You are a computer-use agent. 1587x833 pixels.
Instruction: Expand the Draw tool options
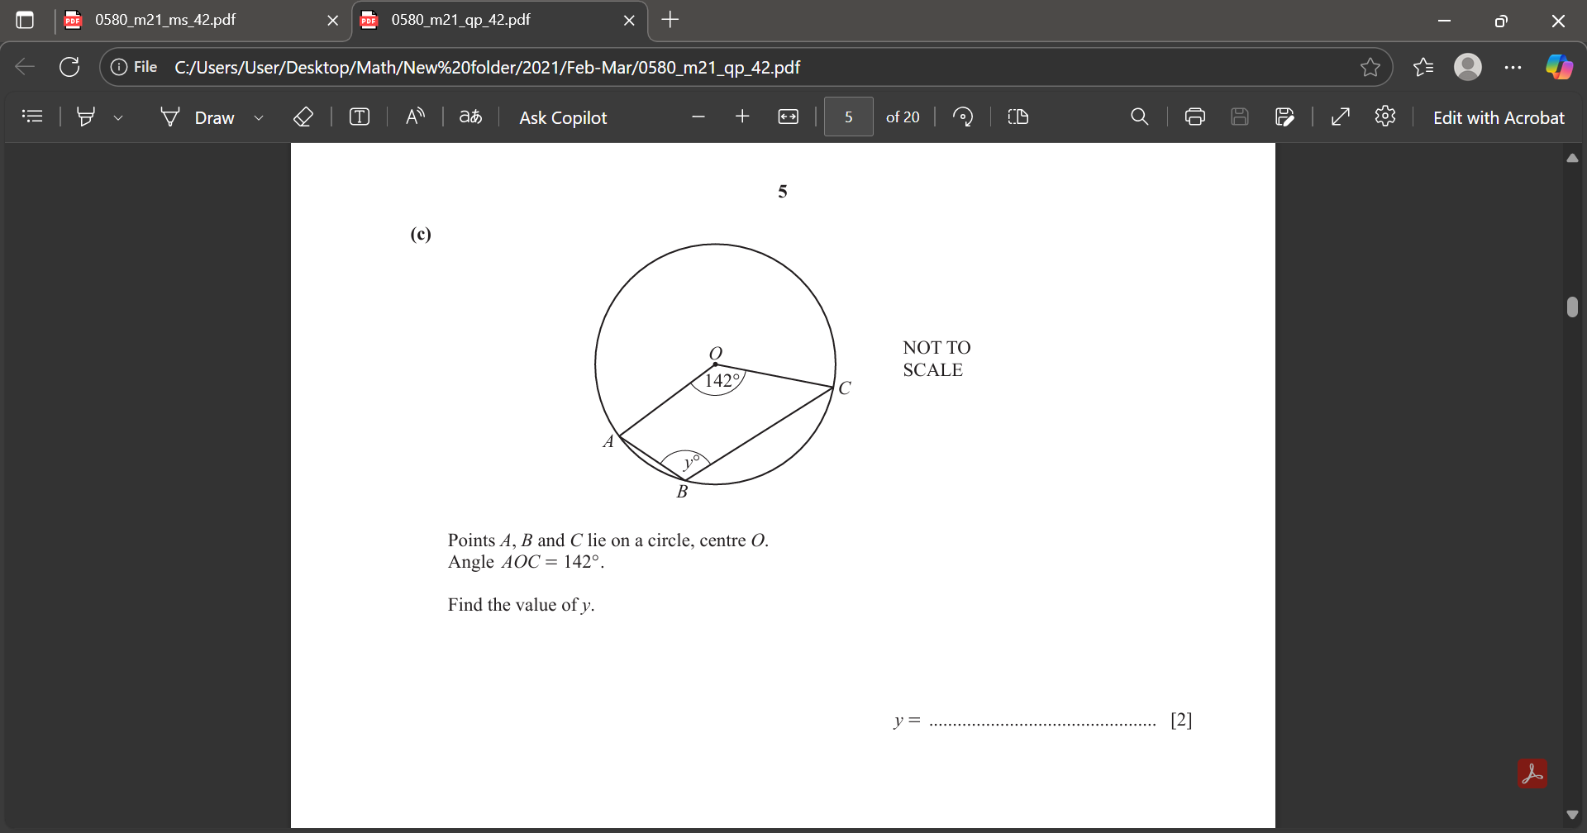[259, 117]
